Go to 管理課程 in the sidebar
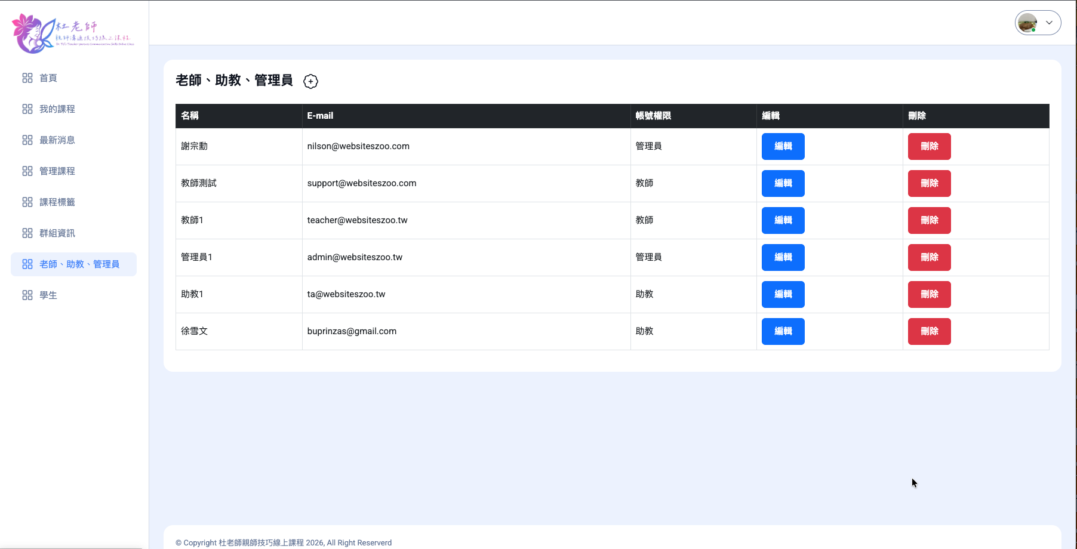 point(57,171)
